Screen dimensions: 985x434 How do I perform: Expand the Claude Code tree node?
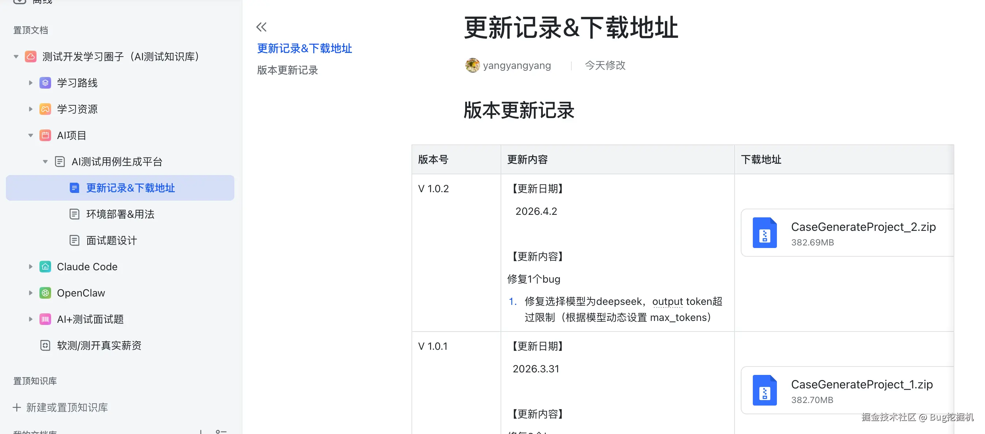pos(31,267)
